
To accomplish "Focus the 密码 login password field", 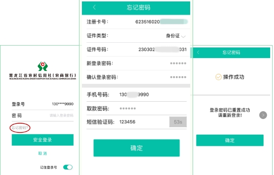I will click(x=43, y=116).
